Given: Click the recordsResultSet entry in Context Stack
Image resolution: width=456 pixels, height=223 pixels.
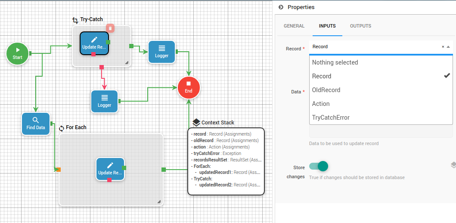Looking at the screenshot, I should [x=226, y=160].
